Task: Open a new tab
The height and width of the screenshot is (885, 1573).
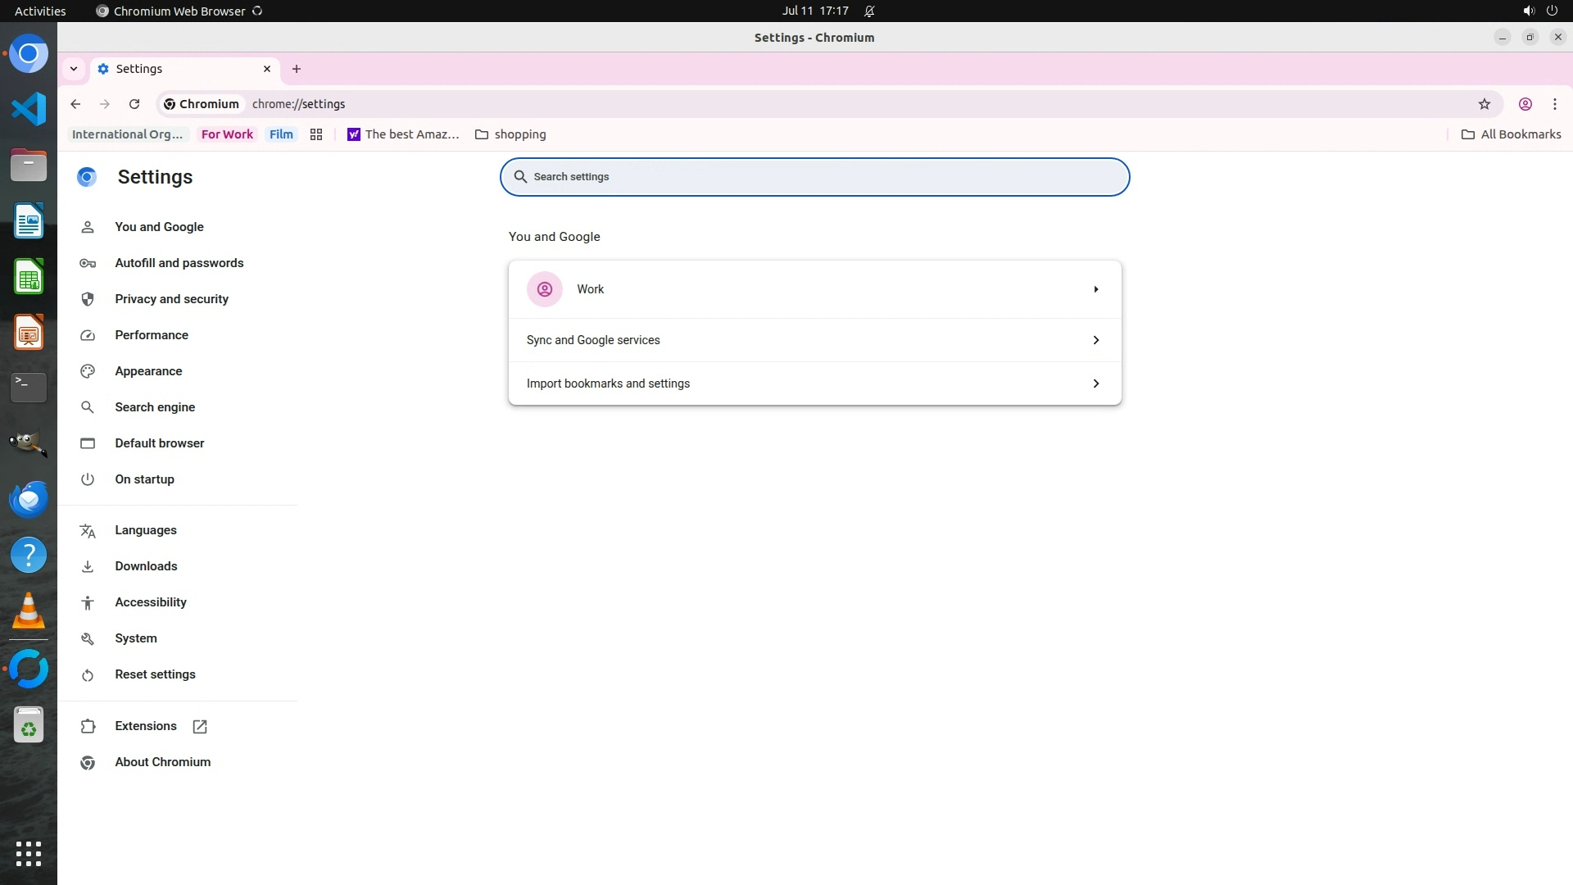Action: pos(297,69)
